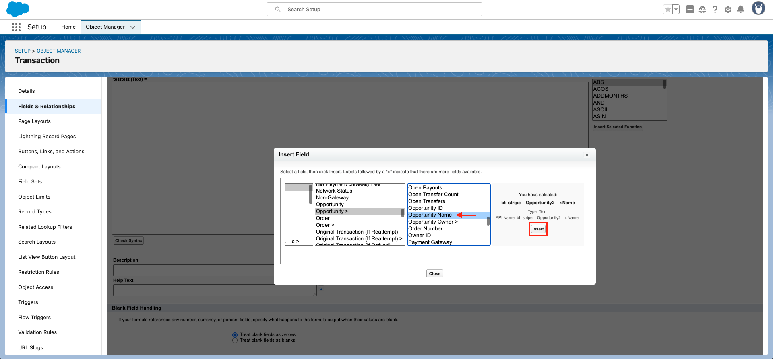This screenshot has width=773, height=359.
Task: Select Network Status in the field list
Action: pos(358,191)
